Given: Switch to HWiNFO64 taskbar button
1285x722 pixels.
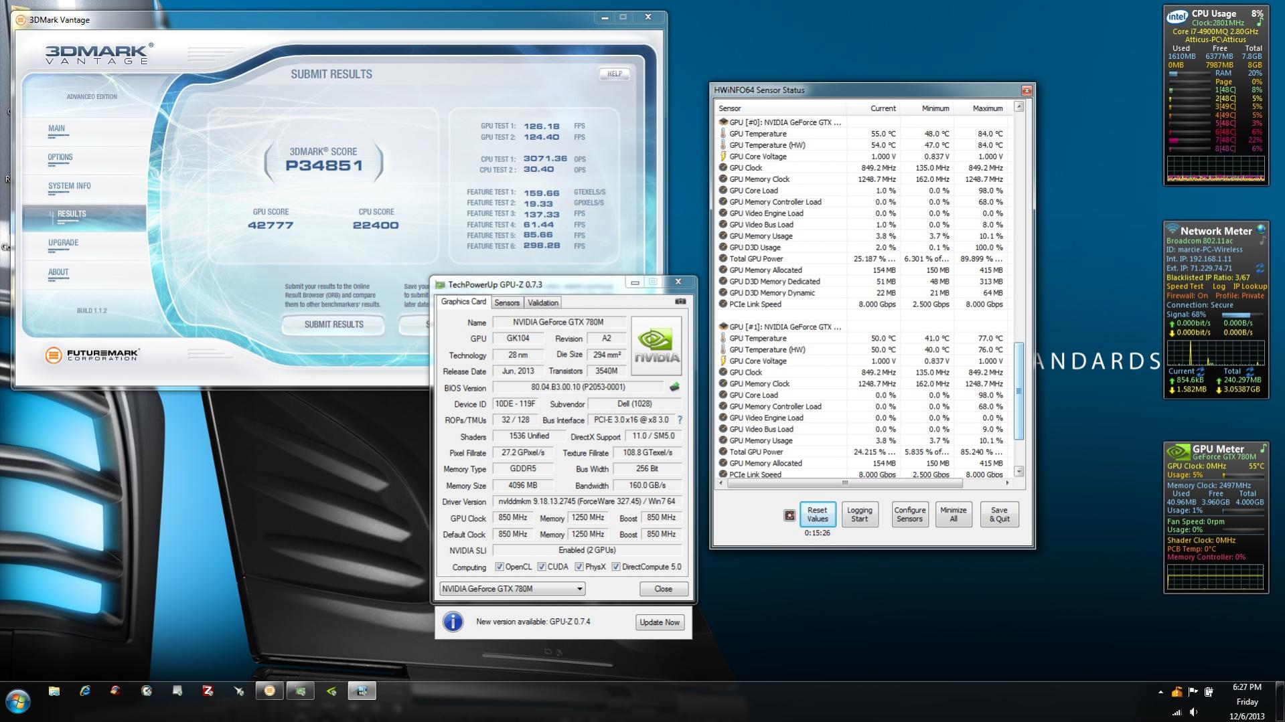Looking at the screenshot, I should point(362,691).
